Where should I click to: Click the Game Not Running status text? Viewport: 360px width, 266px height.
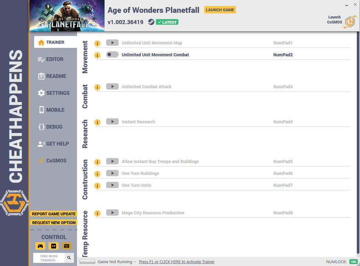115,262
